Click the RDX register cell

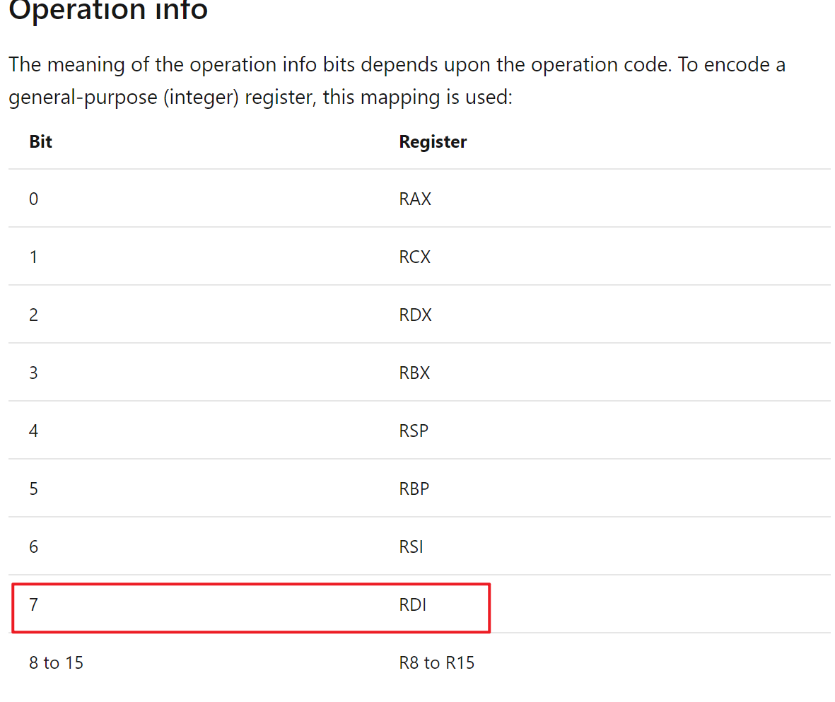(x=415, y=315)
